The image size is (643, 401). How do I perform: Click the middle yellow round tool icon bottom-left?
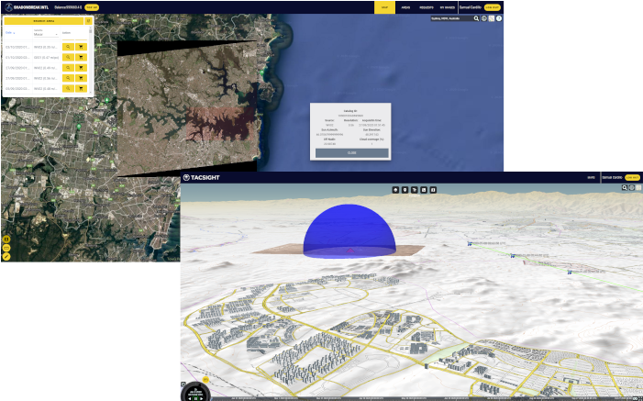(6, 248)
